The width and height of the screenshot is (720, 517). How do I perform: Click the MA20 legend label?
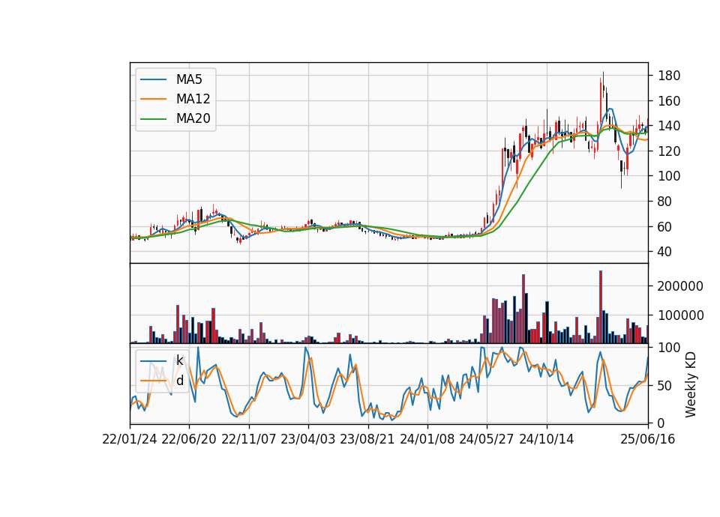193,118
